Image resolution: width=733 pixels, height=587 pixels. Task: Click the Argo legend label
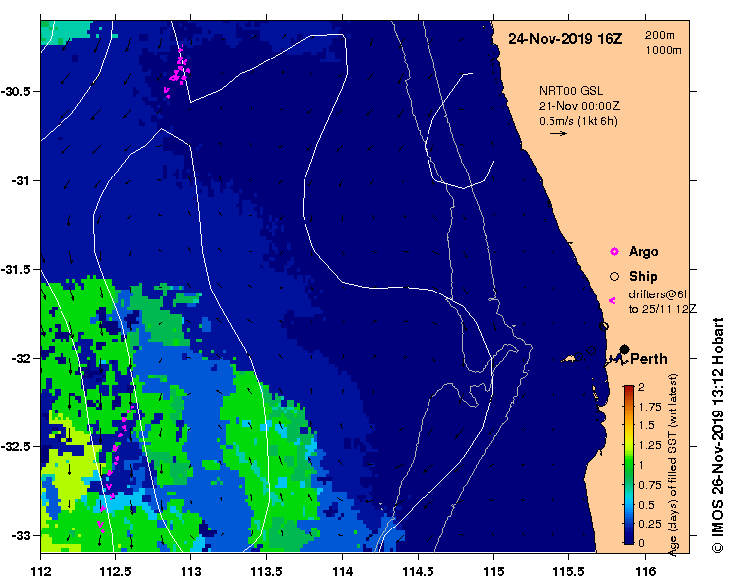tap(644, 252)
